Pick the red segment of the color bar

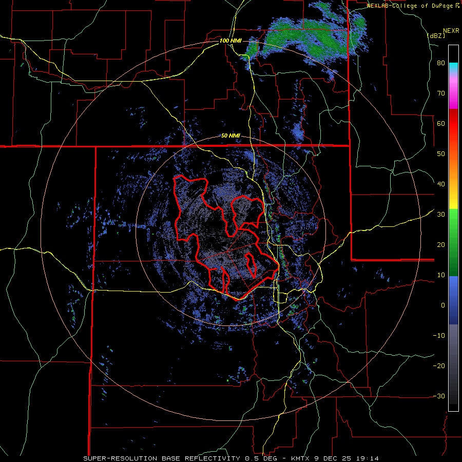pos(453,124)
